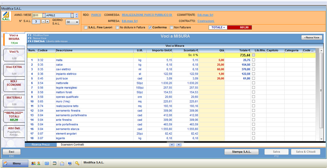The height and width of the screenshot is (168, 327).
Task: Click the key icon in bottom toolbar
Action: (77, 163)
